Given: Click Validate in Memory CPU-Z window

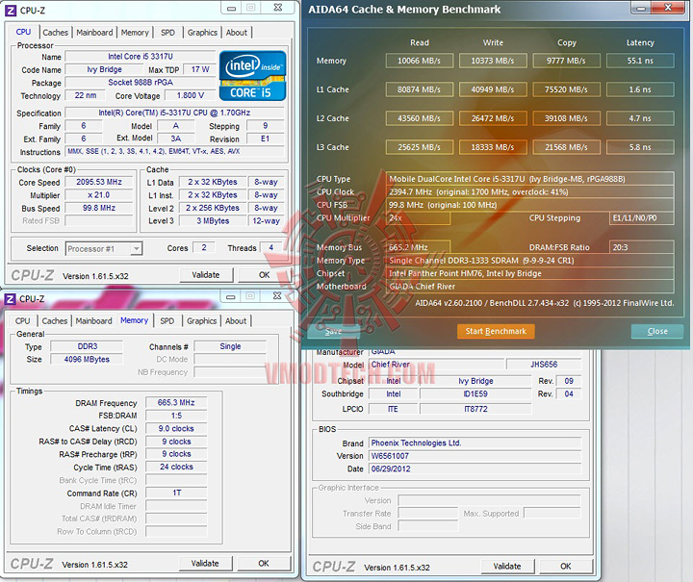Looking at the screenshot, I should point(205,564).
